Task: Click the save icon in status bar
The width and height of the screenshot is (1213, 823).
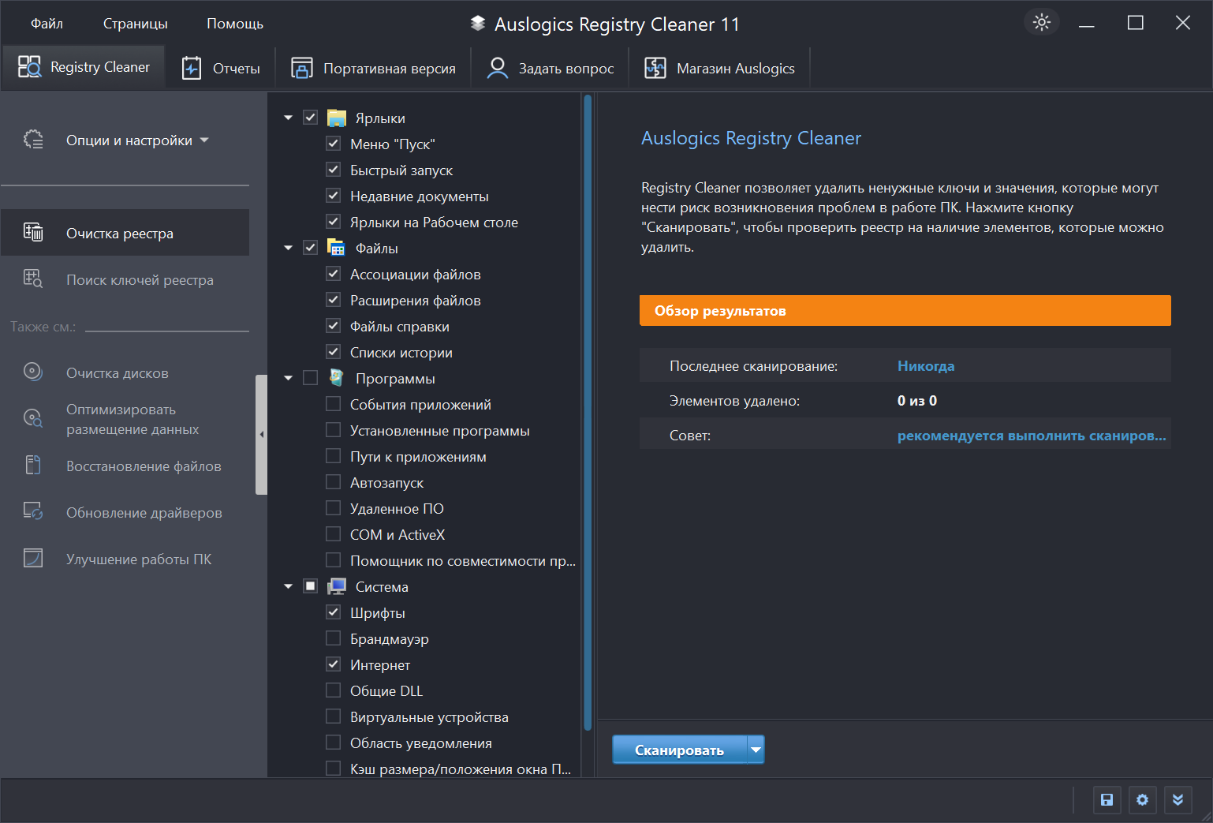Action: click(x=1107, y=800)
